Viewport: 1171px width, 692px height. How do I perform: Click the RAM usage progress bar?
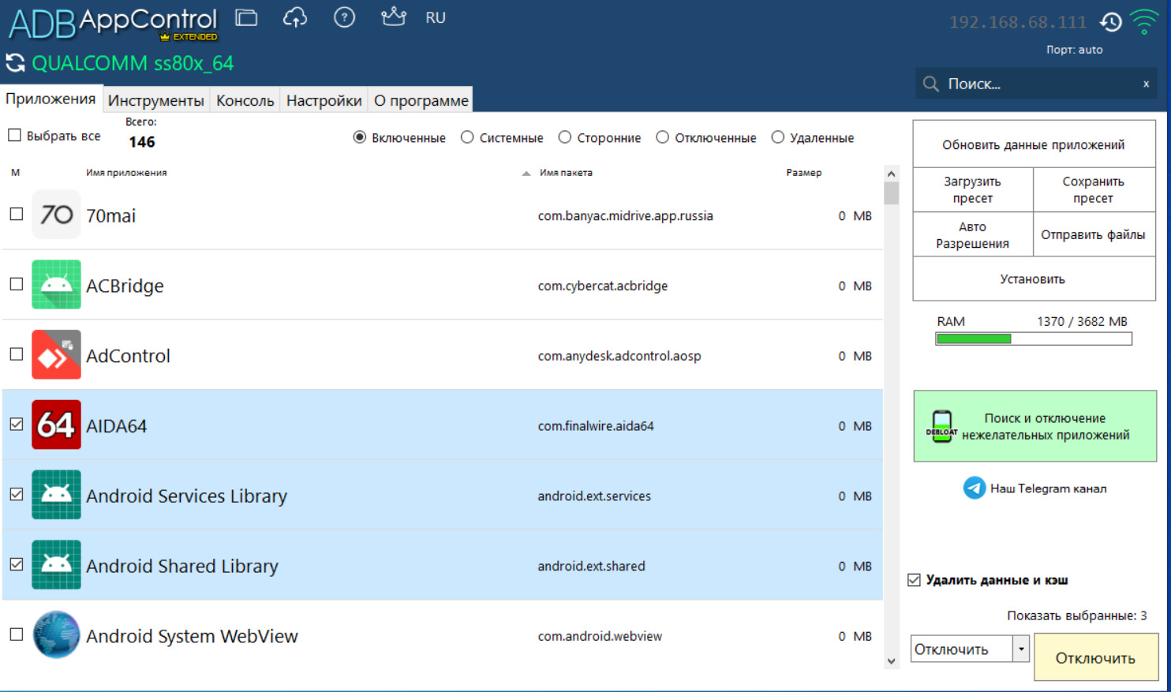click(1033, 339)
